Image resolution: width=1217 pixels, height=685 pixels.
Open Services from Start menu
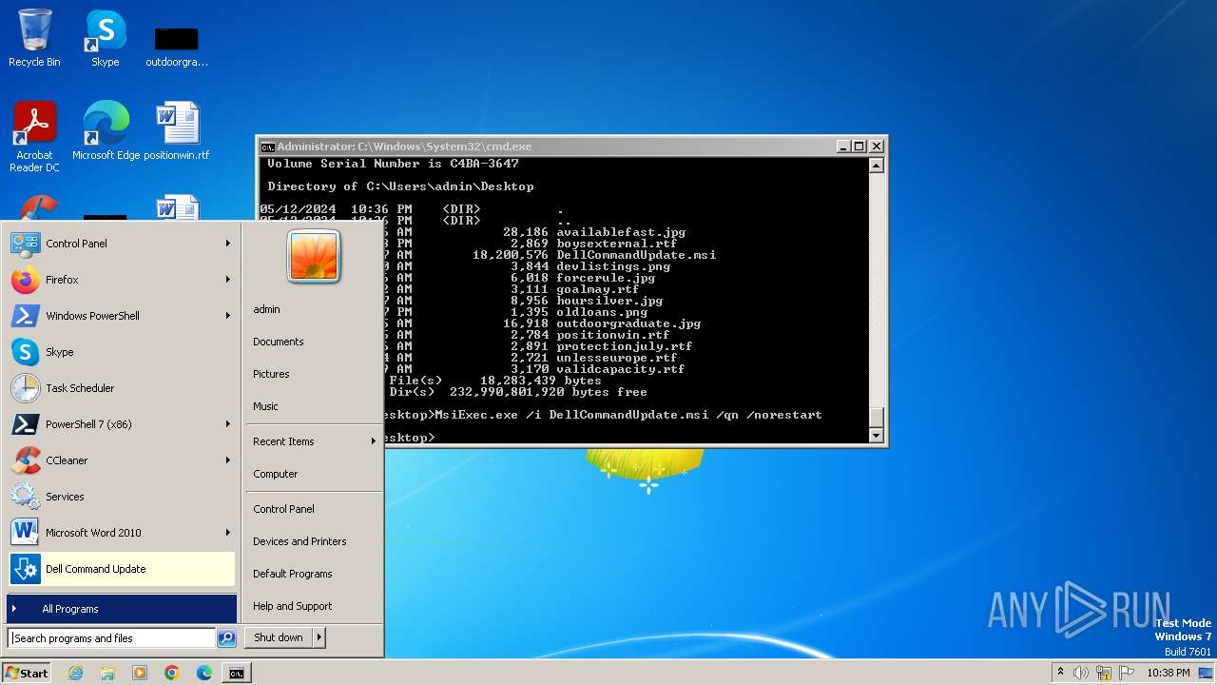[x=121, y=497]
